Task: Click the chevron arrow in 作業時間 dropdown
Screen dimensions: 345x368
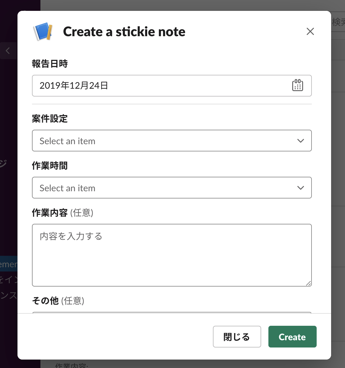Action: click(300, 188)
